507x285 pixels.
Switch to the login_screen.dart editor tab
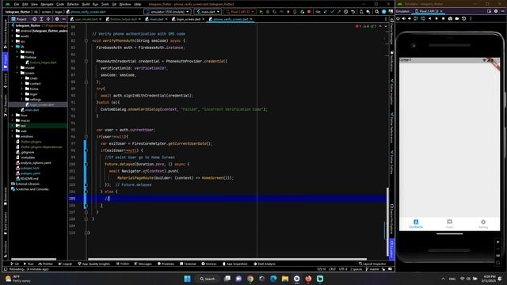[188, 19]
